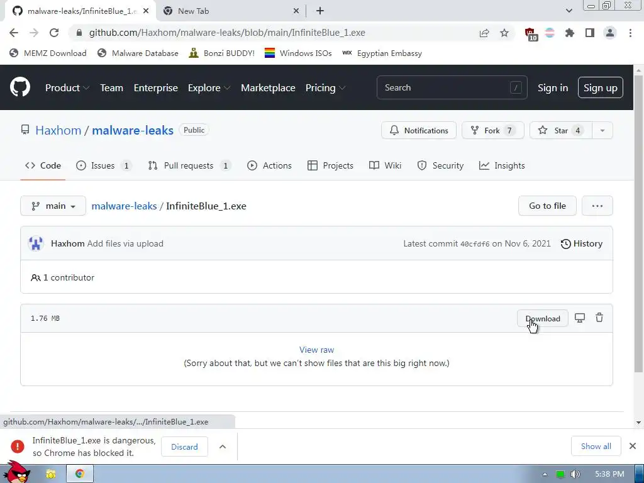Open the Issues tab
Image resolution: width=644 pixels, height=483 pixels.
(x=104, y=165)
